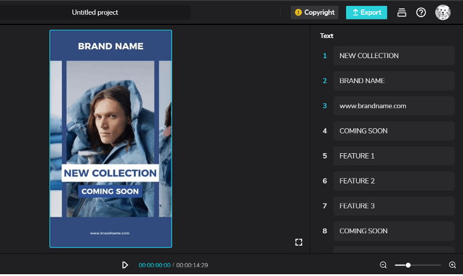463x276 pixels.
Task: Select COMING SOON label on canvas
Action: pos(110,191)
